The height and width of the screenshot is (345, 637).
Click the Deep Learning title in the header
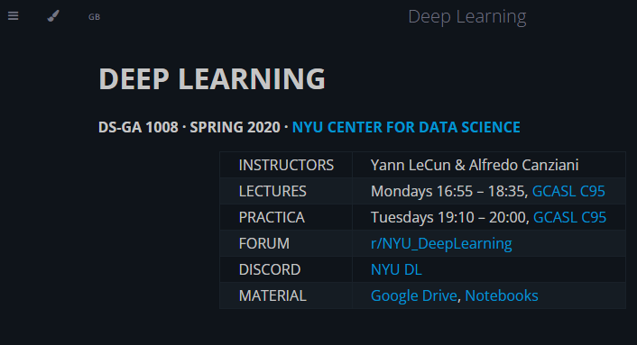pyautogui.click(x=466, y=16)
